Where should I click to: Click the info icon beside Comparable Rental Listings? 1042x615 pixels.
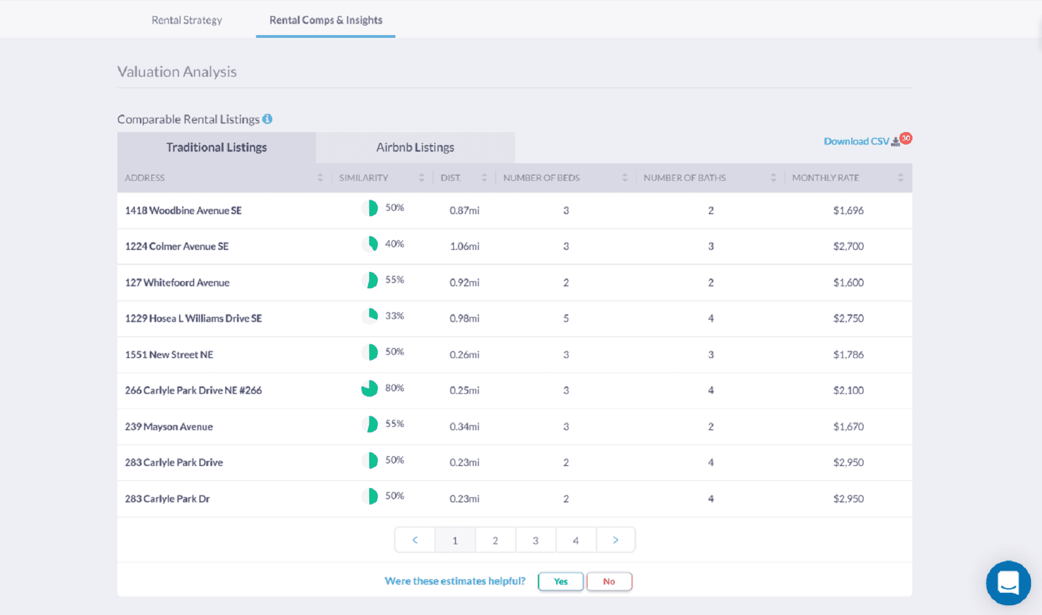pyautogui.click(x=267, y=119)
